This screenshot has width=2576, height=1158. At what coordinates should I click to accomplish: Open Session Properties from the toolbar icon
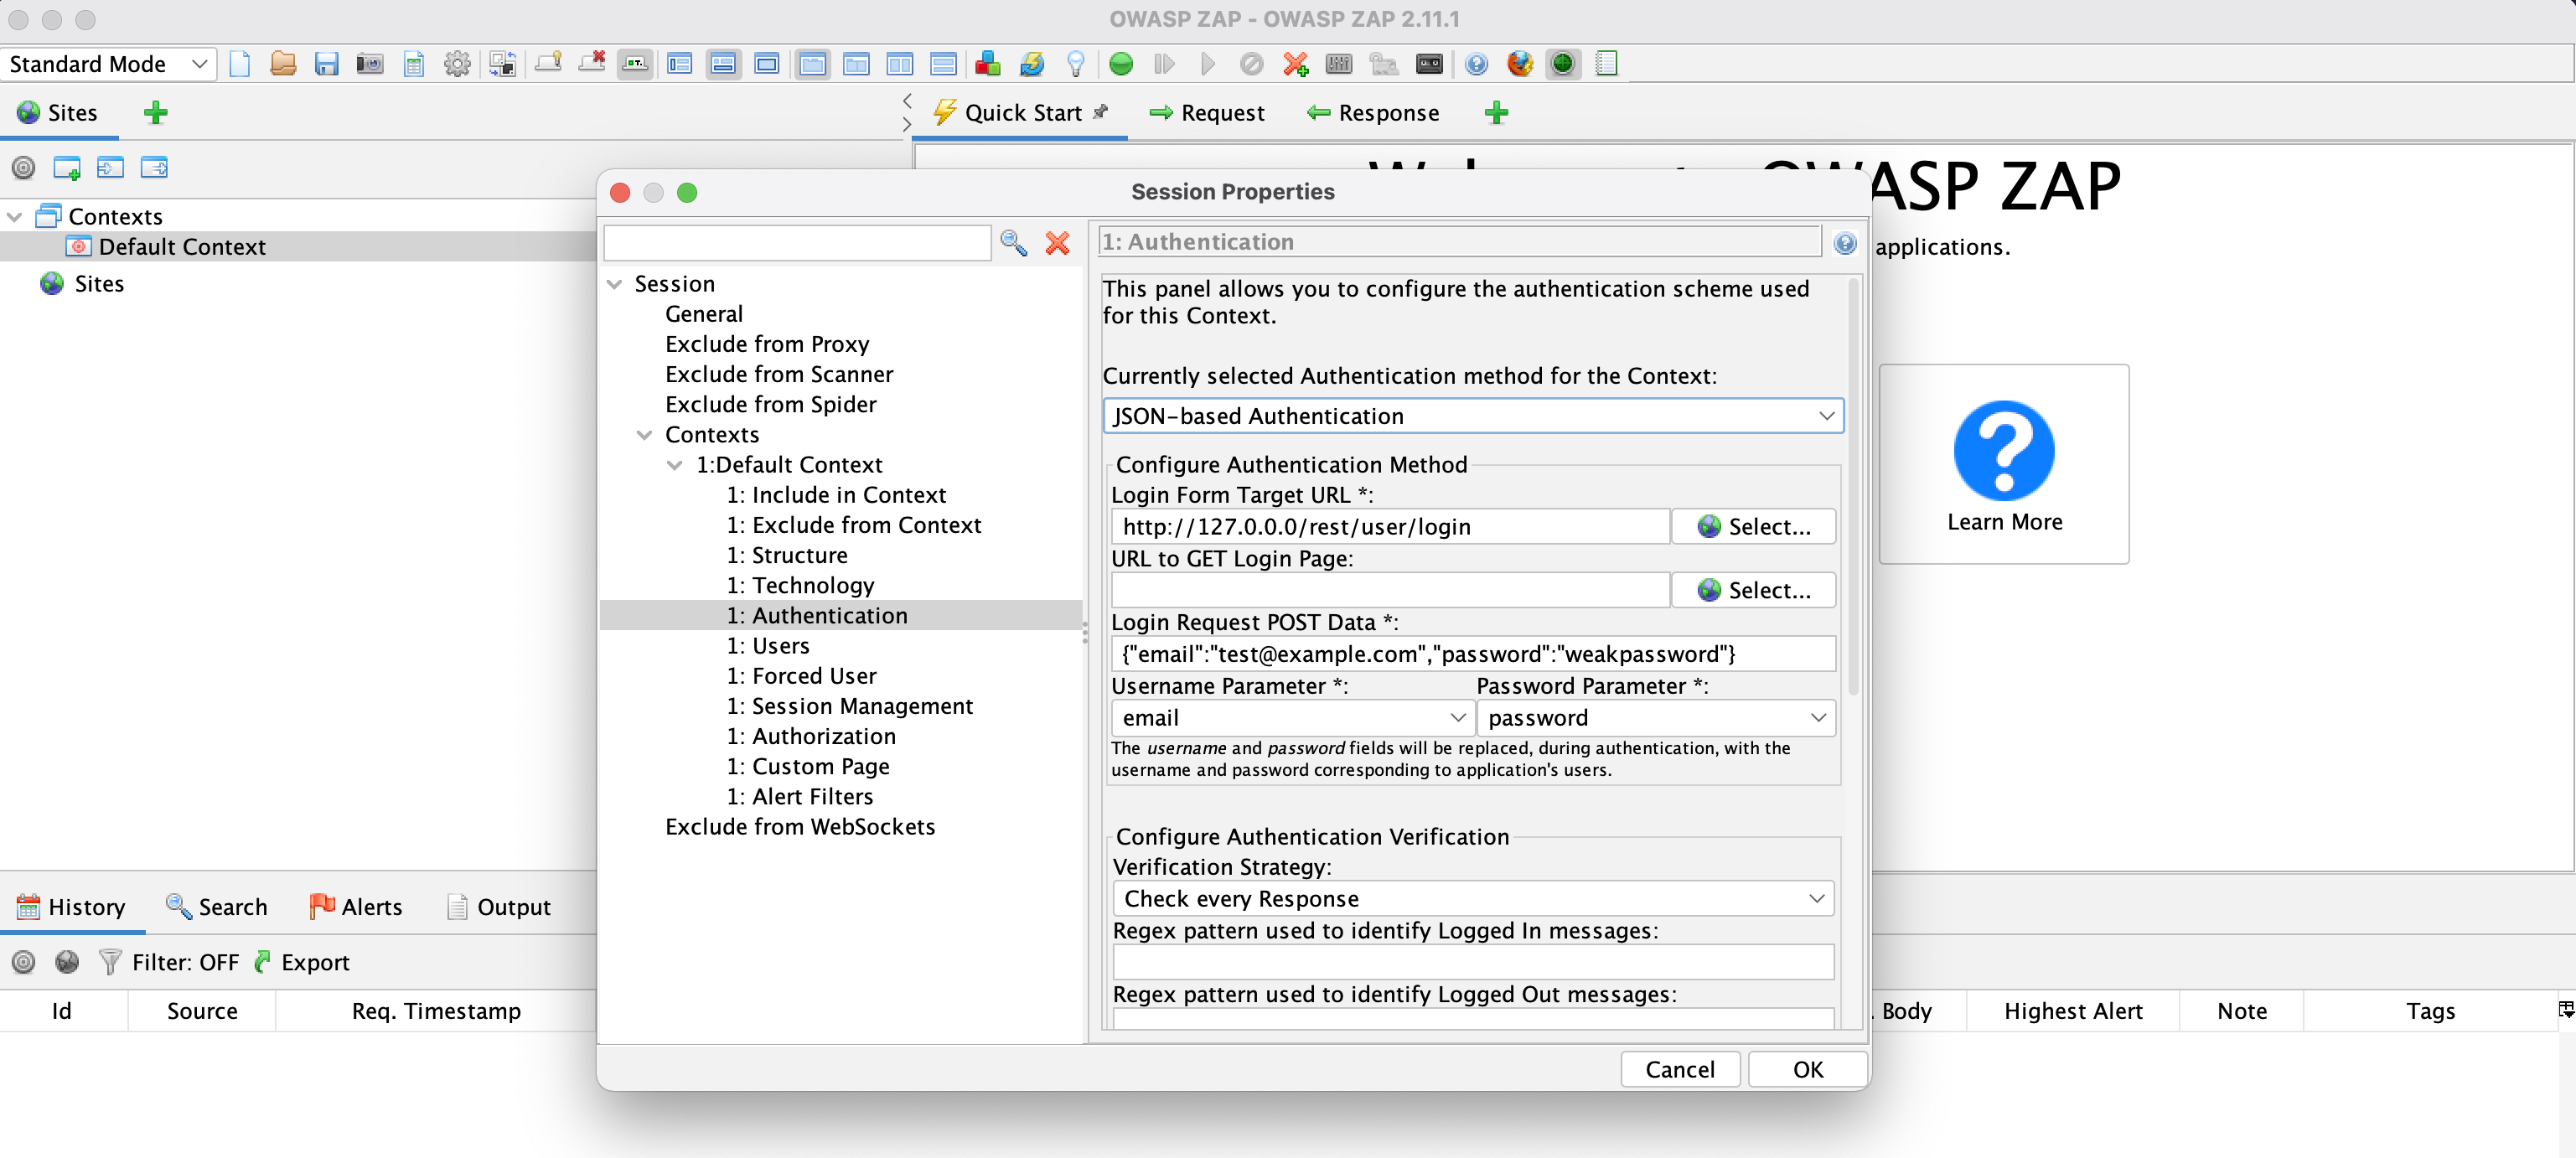coord(414,64)
